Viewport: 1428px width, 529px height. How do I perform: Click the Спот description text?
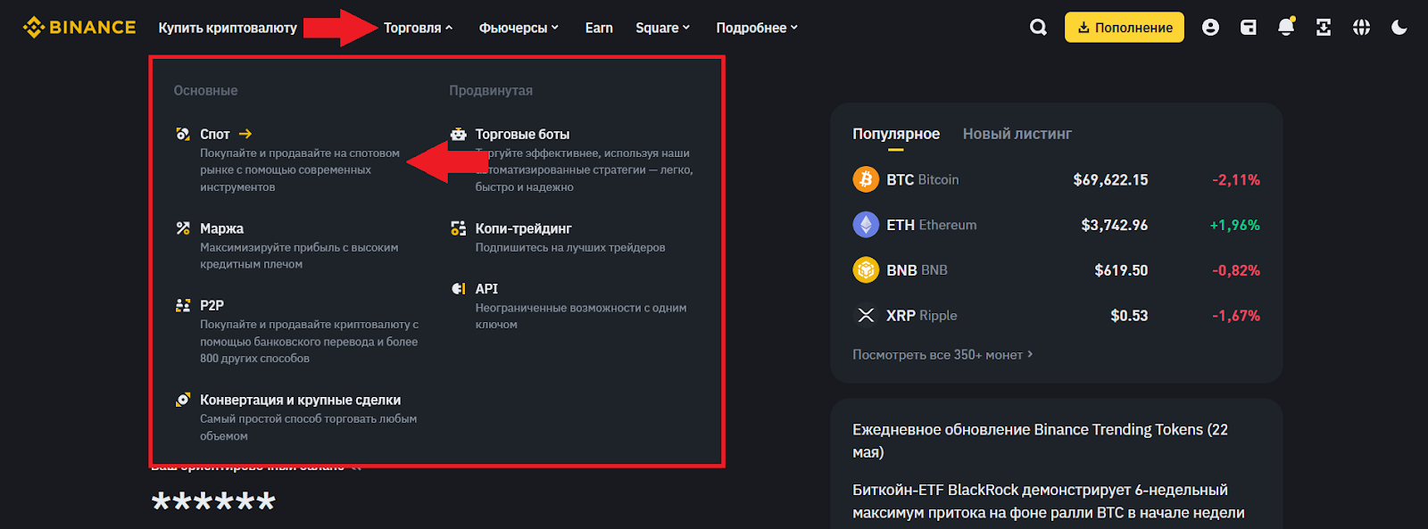click(x=300, y=170)
